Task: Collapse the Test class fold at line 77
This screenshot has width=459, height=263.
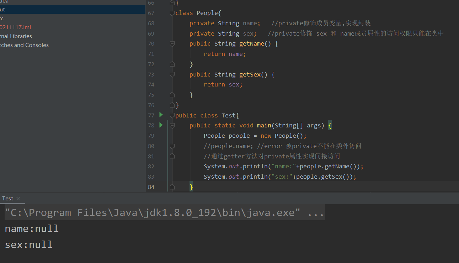Action: point(172,115)
